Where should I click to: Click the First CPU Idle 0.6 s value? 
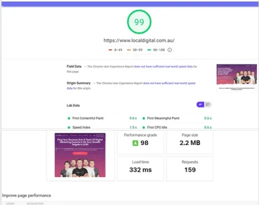tap(208, 128)
